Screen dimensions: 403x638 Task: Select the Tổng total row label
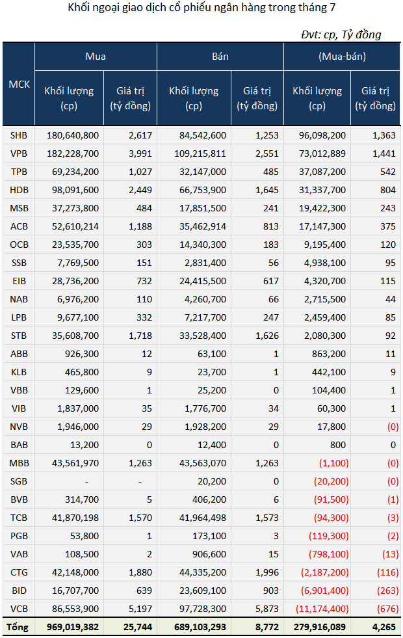tap(18, 627)
